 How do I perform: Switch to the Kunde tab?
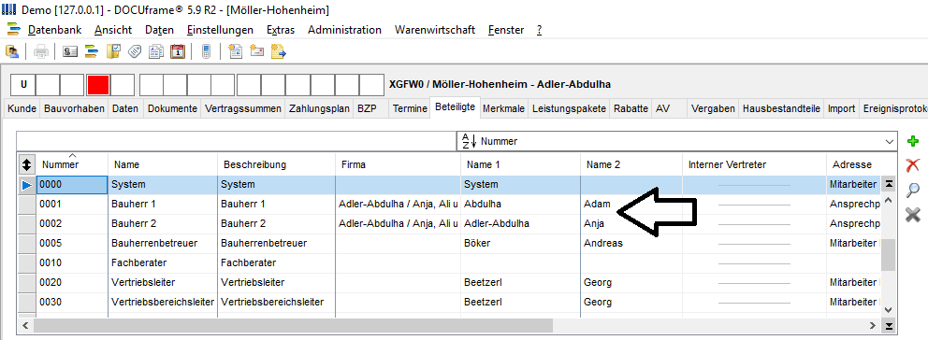(x=22, y=108)
